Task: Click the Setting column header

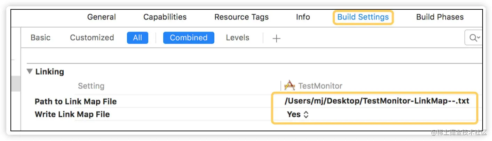Action: click(91, 86)
